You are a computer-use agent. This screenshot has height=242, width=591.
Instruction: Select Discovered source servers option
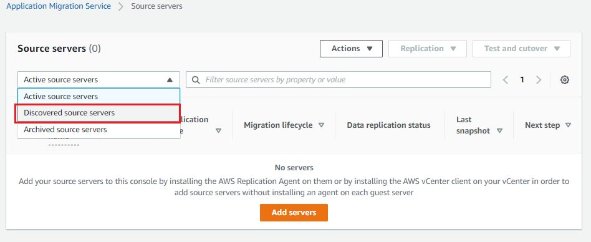(98, 113)
